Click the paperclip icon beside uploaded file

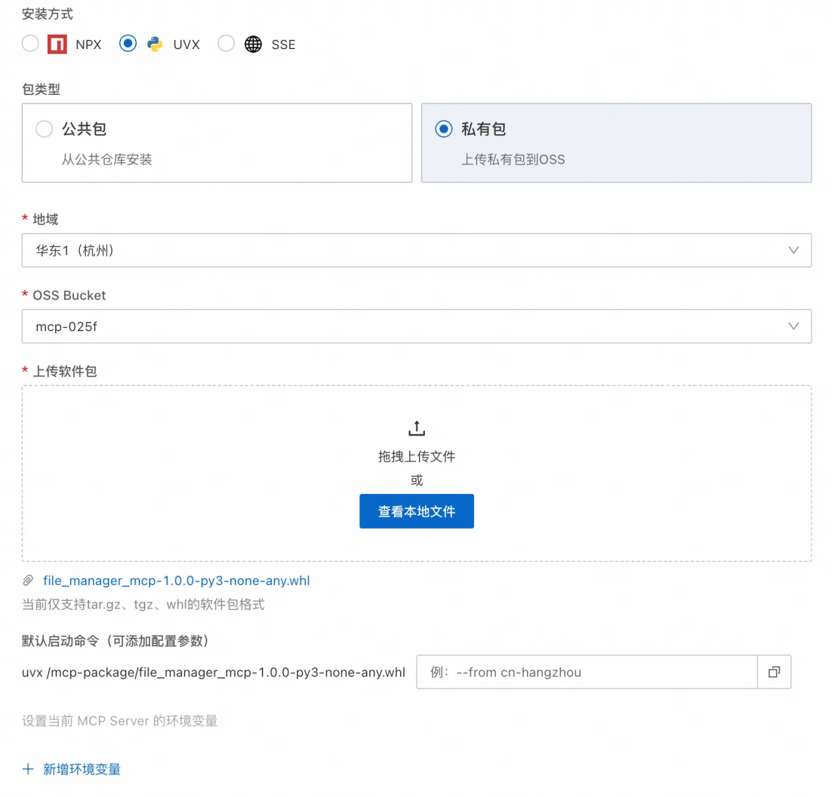(x=28, y=580)
